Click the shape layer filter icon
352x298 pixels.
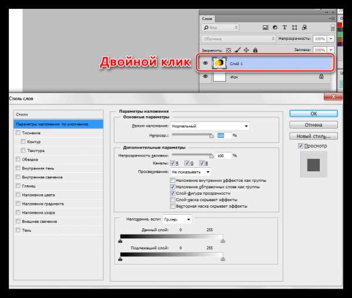click(x=295, y=28)
